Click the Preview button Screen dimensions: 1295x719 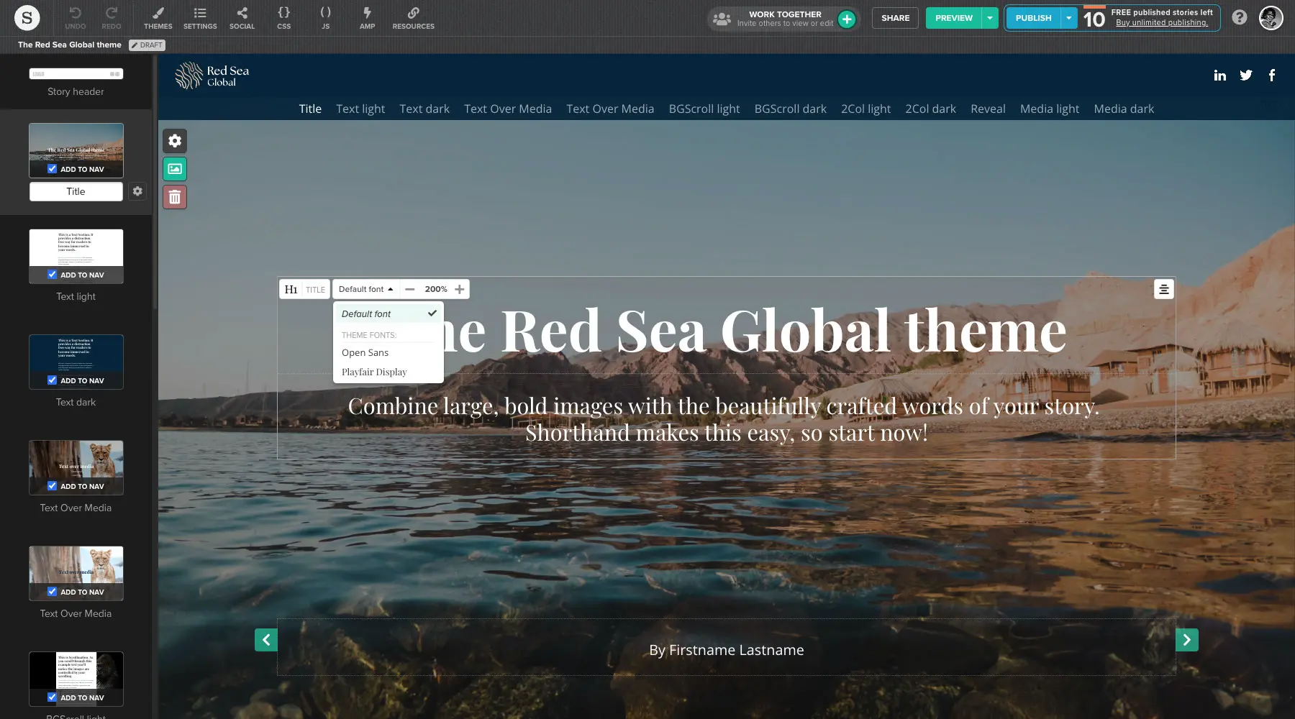click(x=954, y=18)
